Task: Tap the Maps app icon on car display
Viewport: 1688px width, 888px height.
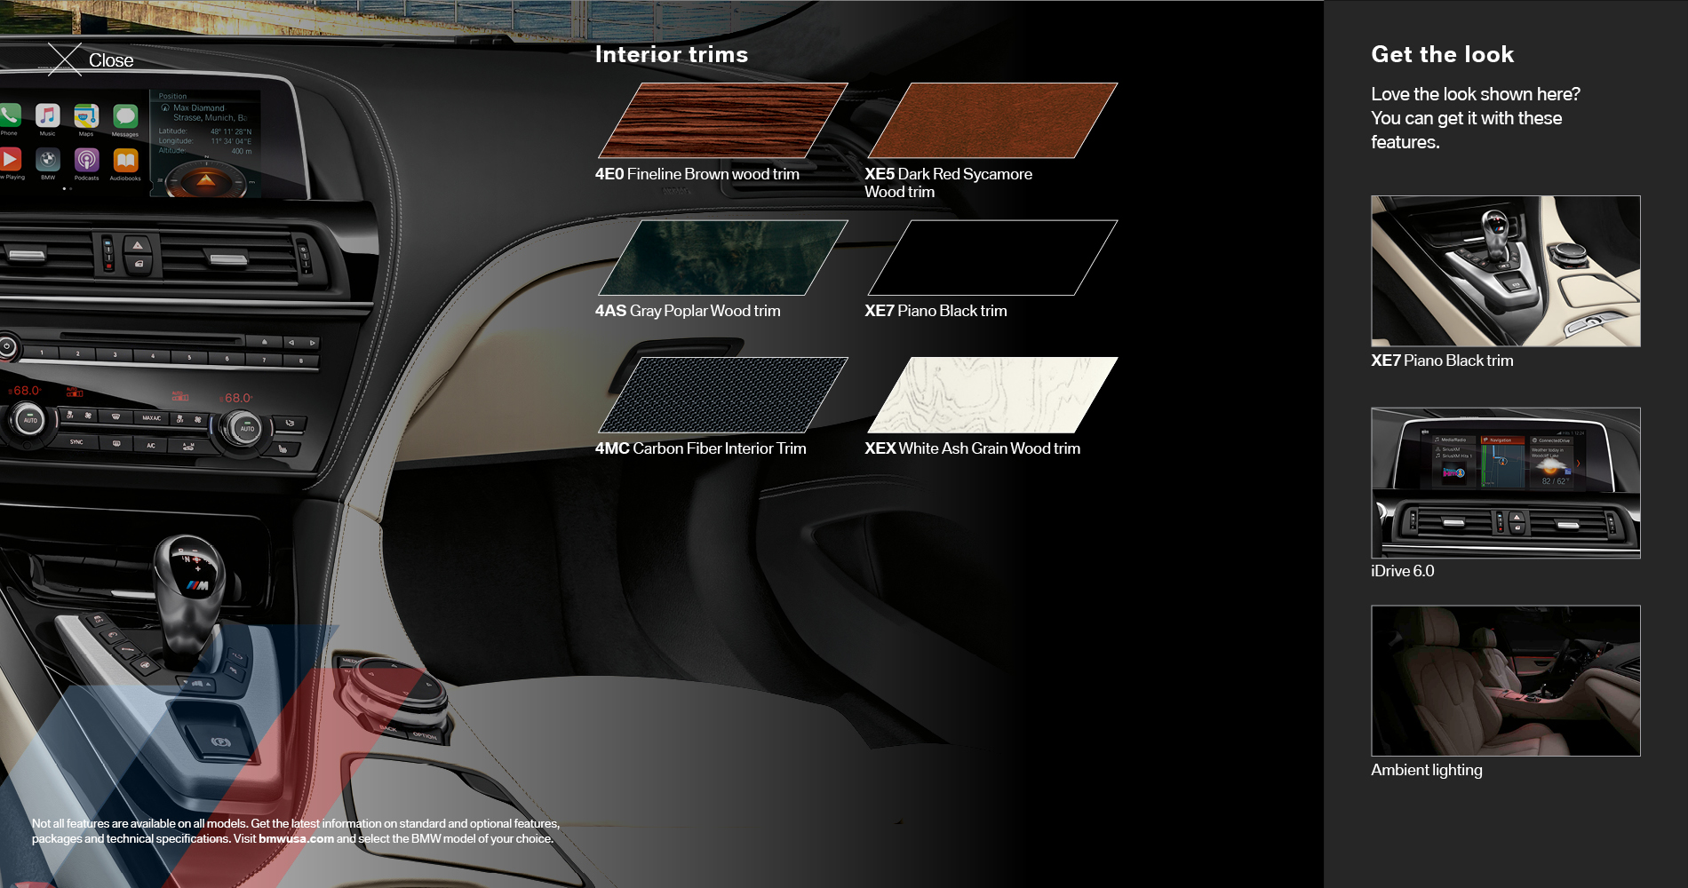Action: [86, 115]
